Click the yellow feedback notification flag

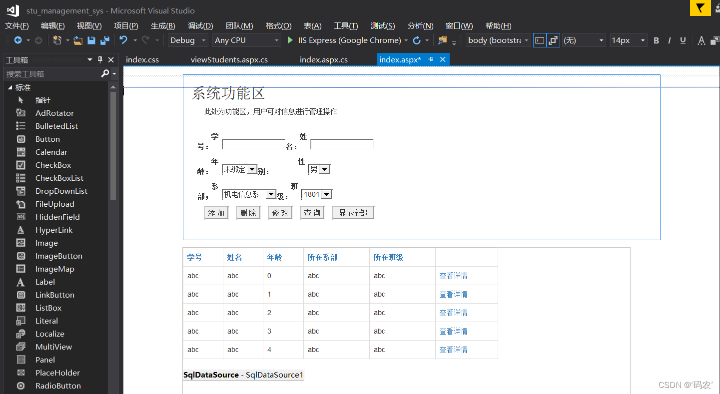(x=701, y=8)
